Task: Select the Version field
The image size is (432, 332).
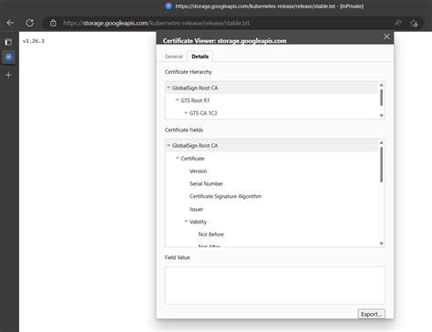Action: click(198, 171)
